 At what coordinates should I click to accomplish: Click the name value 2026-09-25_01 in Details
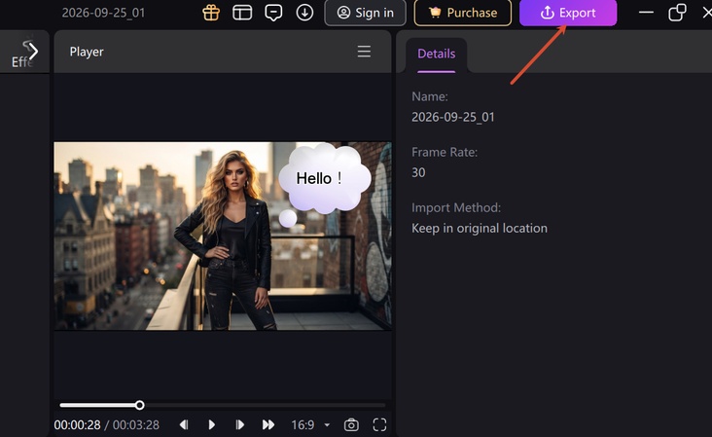tap(452, 117)
